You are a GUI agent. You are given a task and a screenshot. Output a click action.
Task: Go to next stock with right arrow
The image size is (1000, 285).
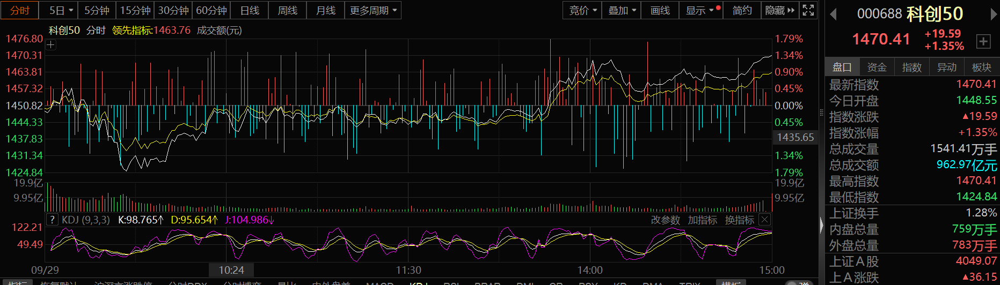click(994, 14)
